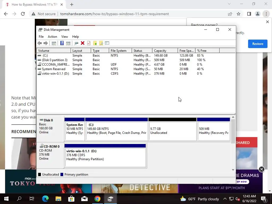Open the Mail app from the taskbar
Screen dimensions: 272x204
coord(84,199)
